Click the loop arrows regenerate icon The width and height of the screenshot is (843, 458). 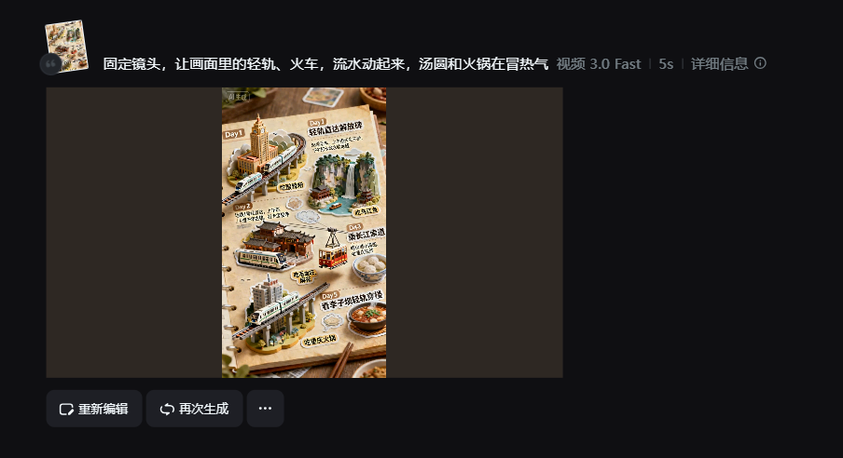click(x=167, y=410)
